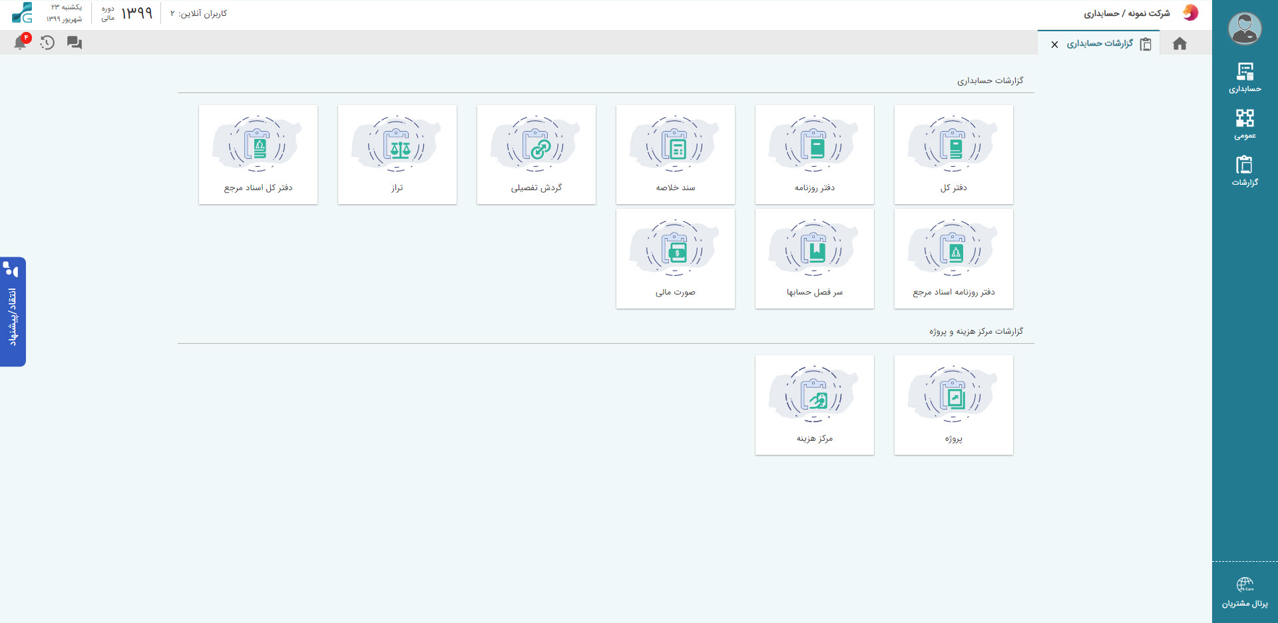Open the دفتر روزنامه report card
The image size is (1278, 623).
(814, 154)
